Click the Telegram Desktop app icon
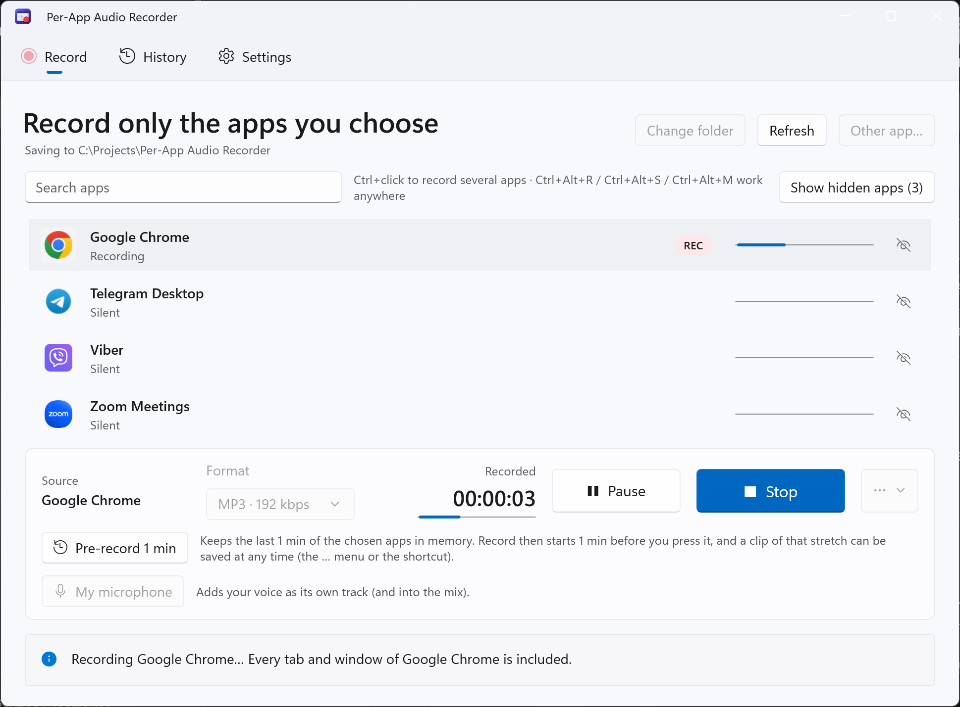Screen dimensions: 960x707 [58, 301]
